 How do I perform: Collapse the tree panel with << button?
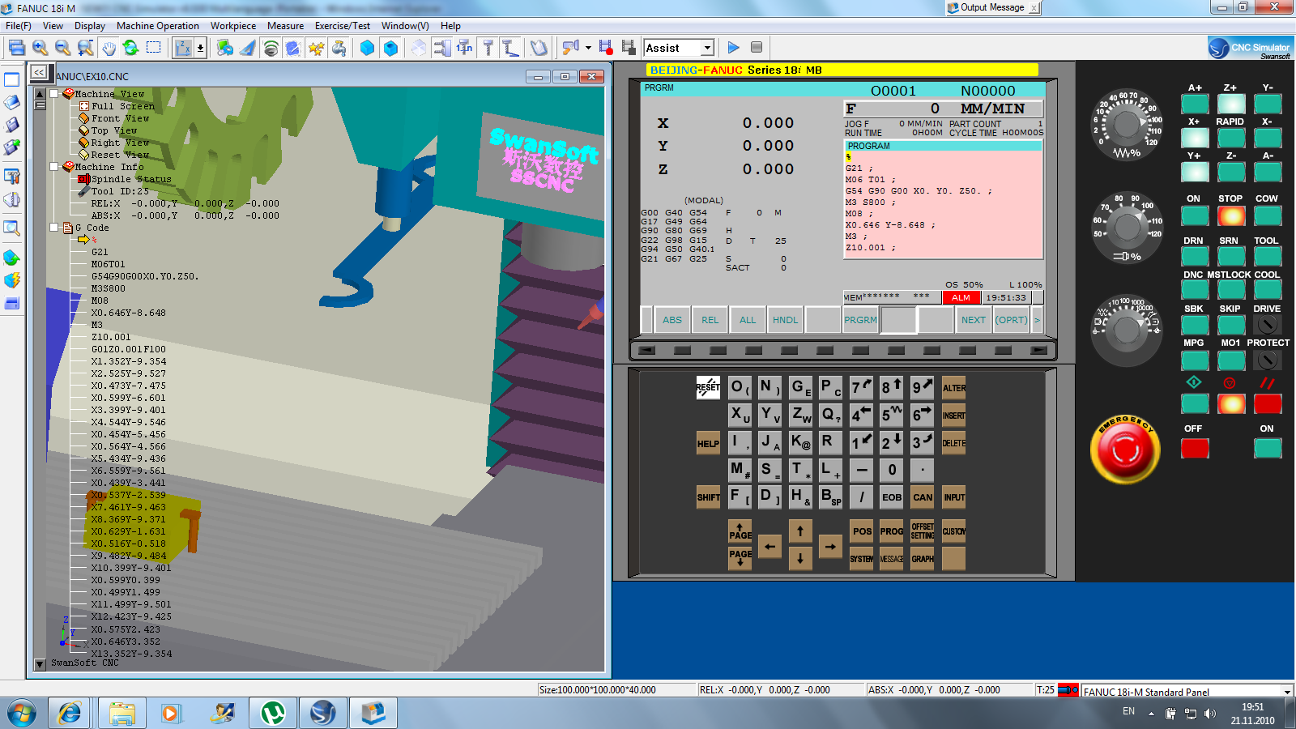click(39, 72)
